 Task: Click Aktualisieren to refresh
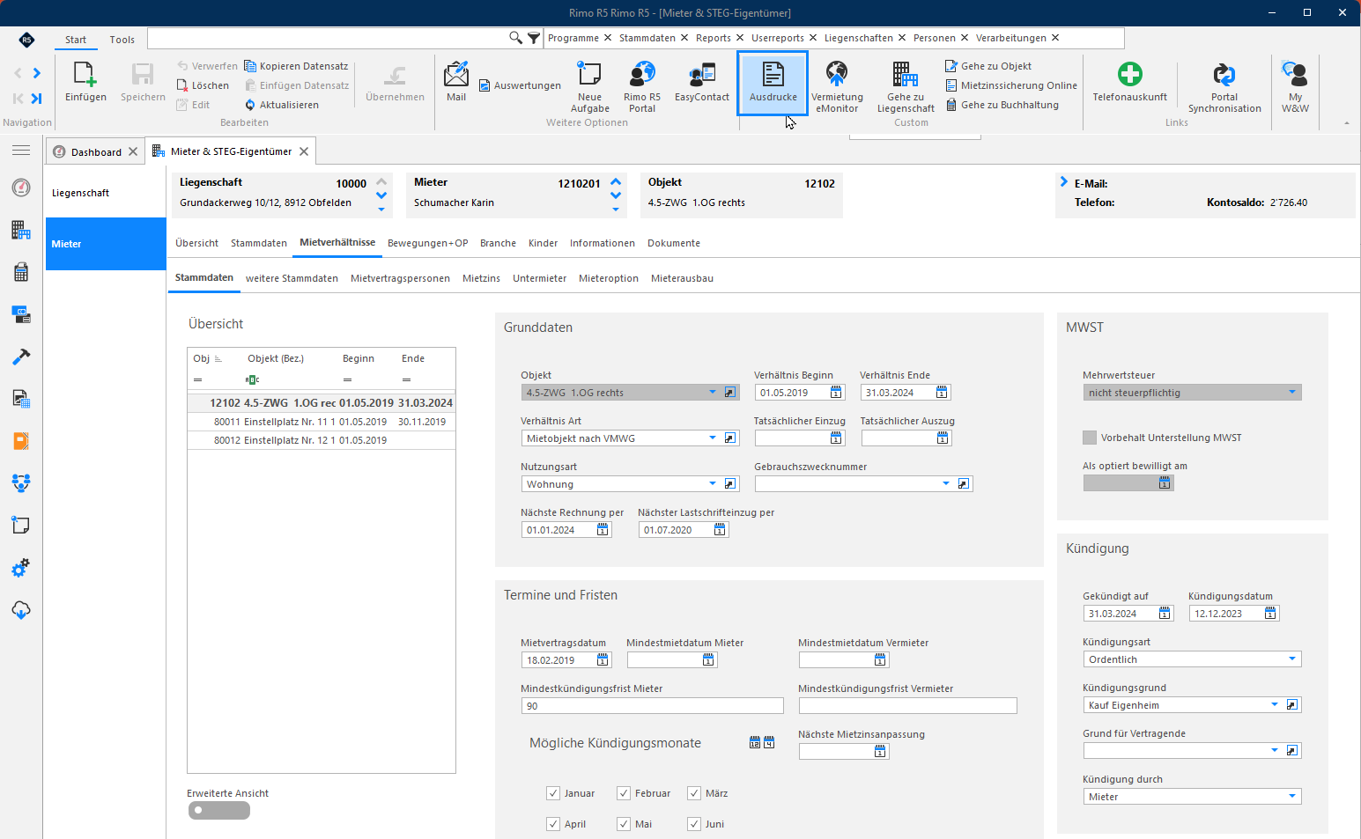(x=282, y=105)
